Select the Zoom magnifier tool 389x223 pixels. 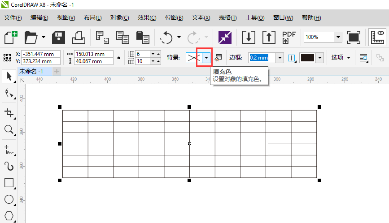pos(9,130)
